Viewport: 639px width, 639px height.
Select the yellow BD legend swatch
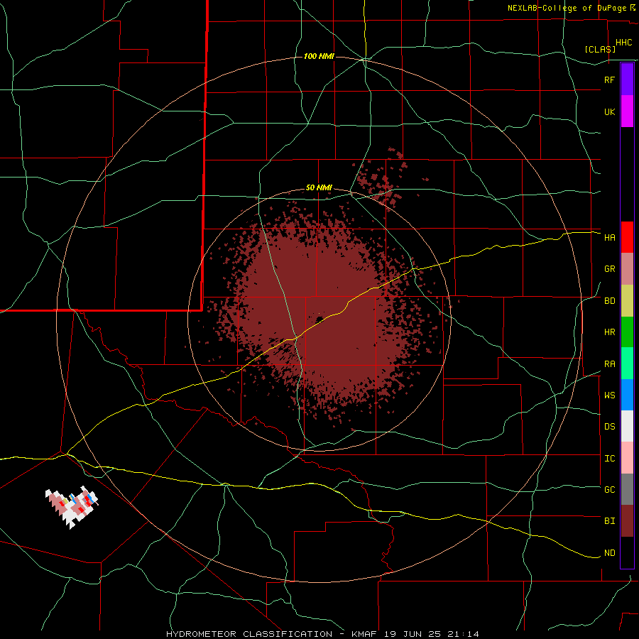pyautogui.click(x=627, y=300)
